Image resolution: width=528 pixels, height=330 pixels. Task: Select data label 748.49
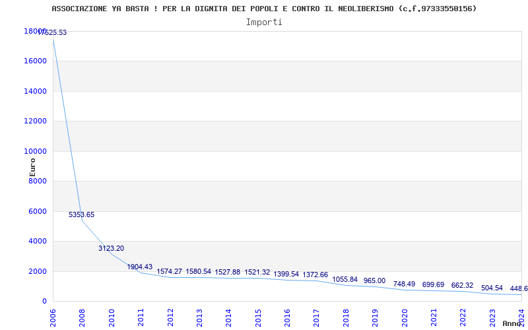[404, 284]
